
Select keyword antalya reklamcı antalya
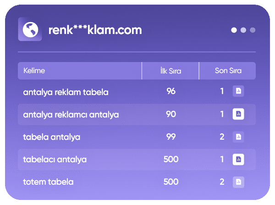pos(71,114)
